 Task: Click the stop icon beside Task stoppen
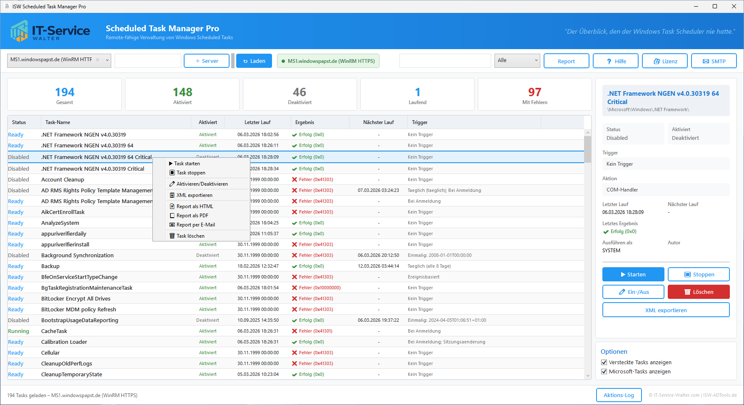[172, 173]
